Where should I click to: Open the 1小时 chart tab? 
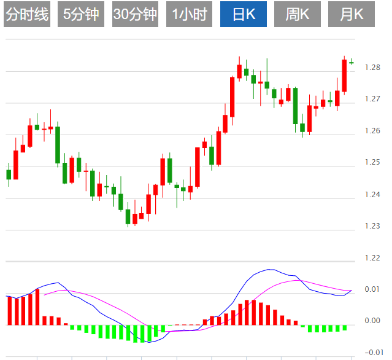[189, 14]
